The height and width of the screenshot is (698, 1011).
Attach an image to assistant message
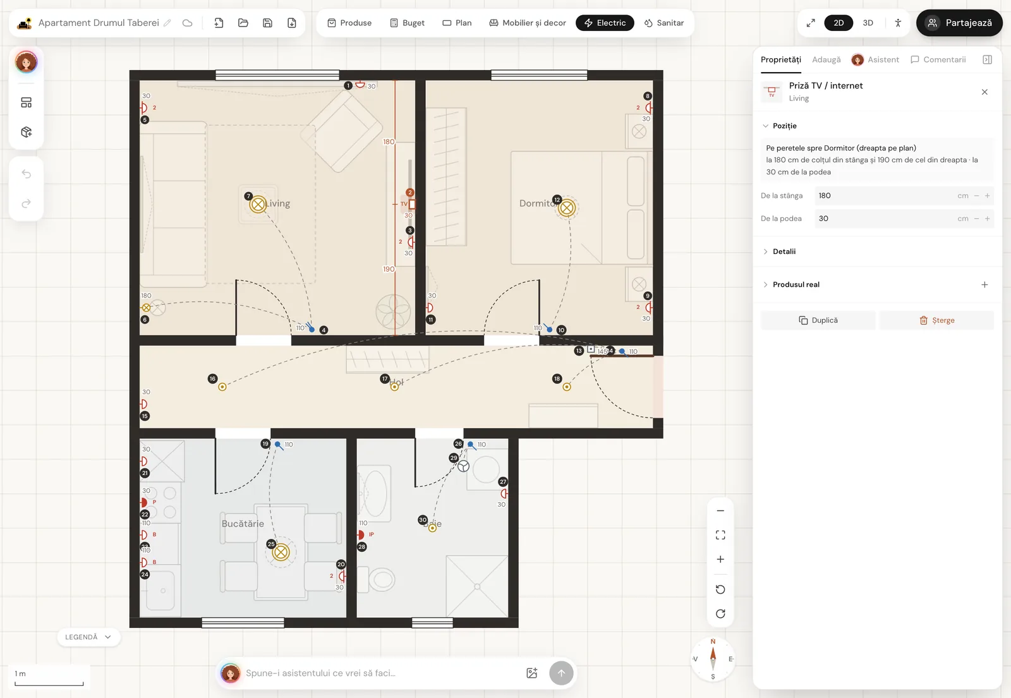[x=532, y=673]
